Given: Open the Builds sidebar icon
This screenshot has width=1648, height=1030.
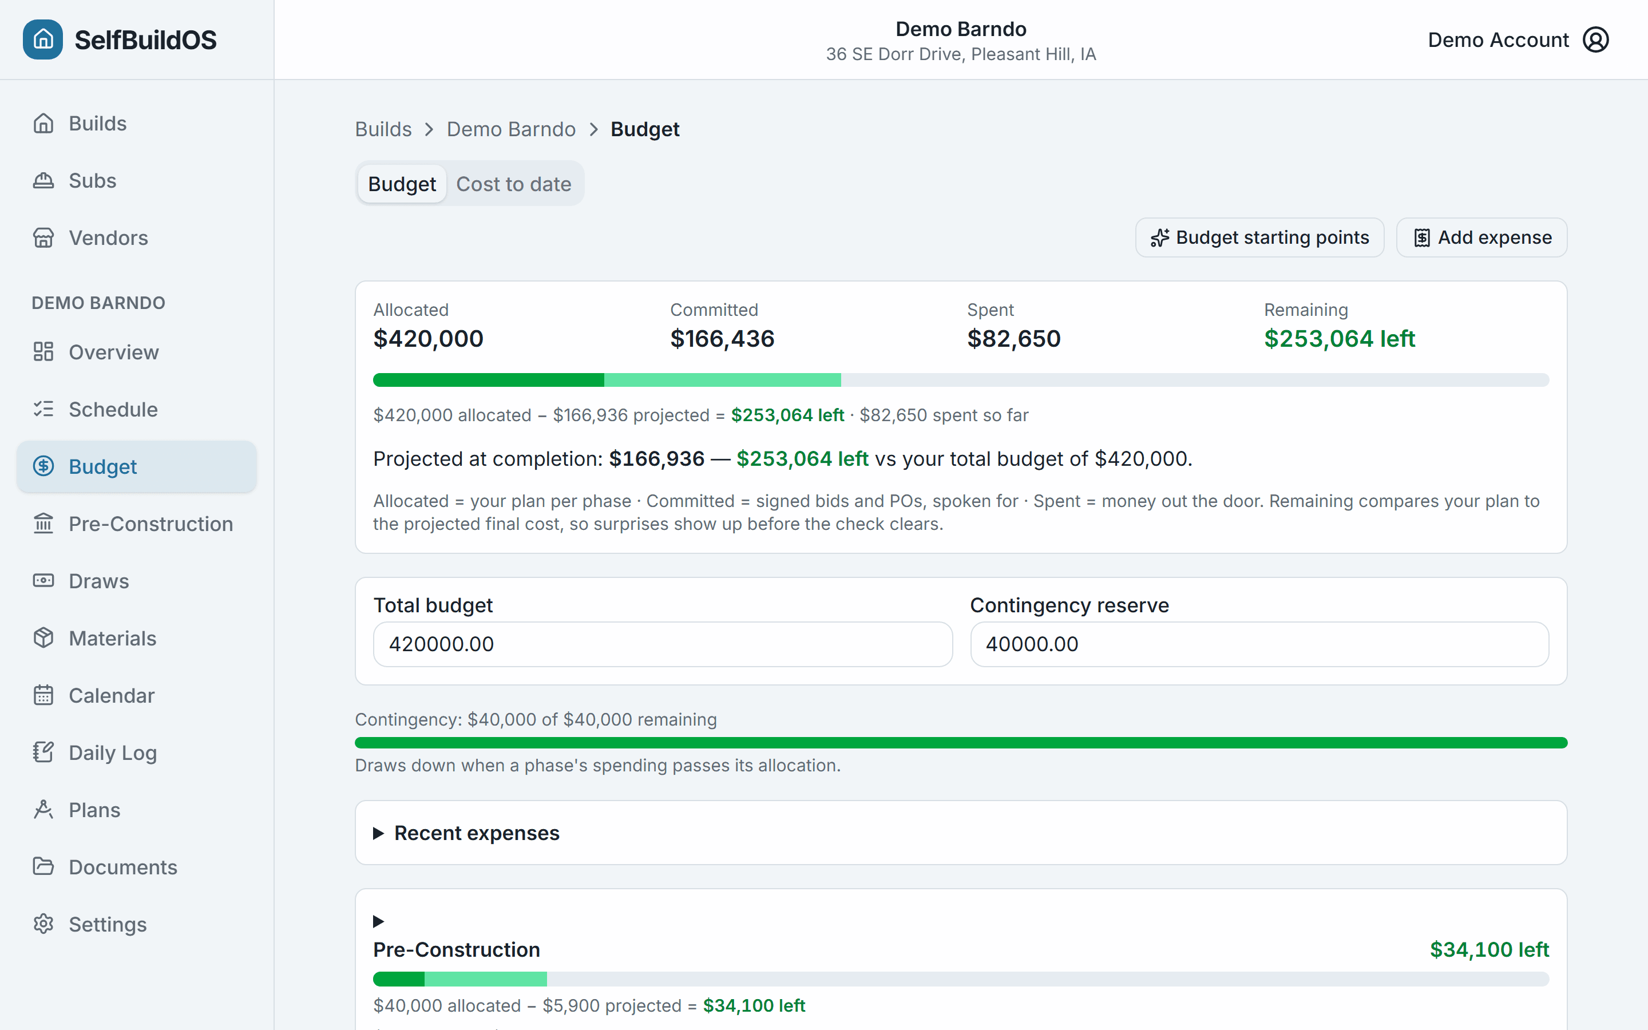Looking at the screenshot, I should click(x=43, y=123).
